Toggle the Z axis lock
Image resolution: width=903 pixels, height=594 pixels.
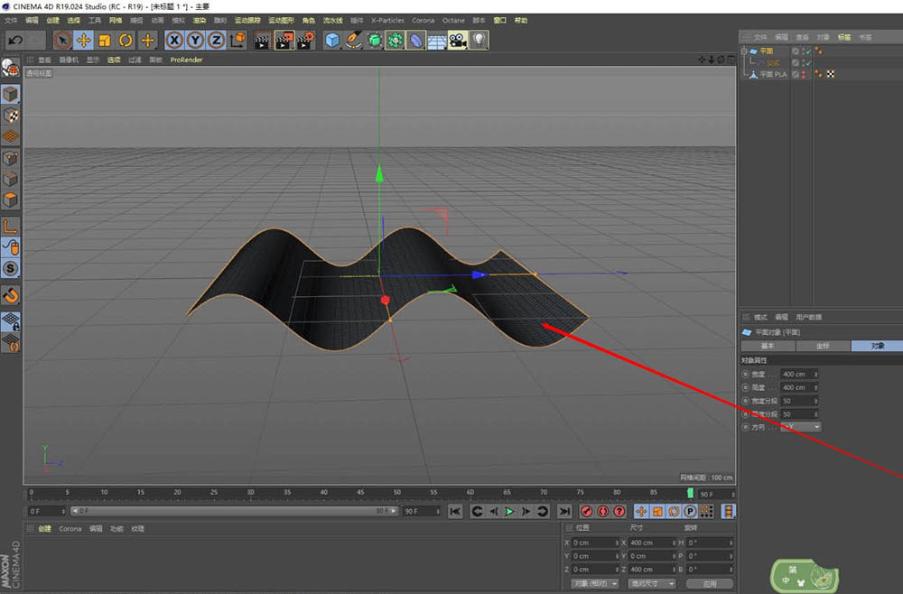(216, 40)
